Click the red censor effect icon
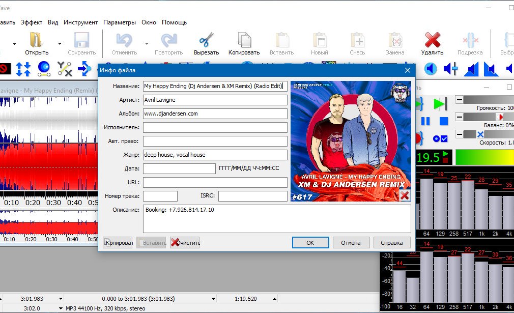This screenshot has height=313, width=514. pos(5,69)
